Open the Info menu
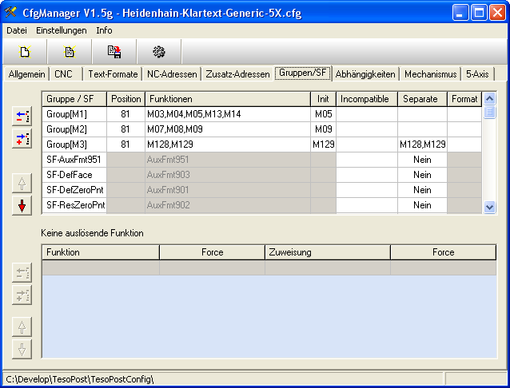This screenshot has height=388, width=510. (104, 30)
